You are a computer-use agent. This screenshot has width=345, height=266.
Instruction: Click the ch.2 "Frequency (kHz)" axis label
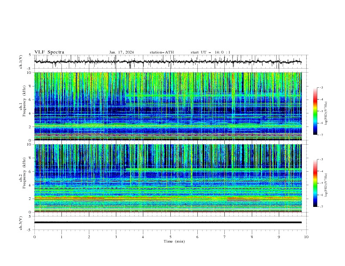click(x=24, y=173)
